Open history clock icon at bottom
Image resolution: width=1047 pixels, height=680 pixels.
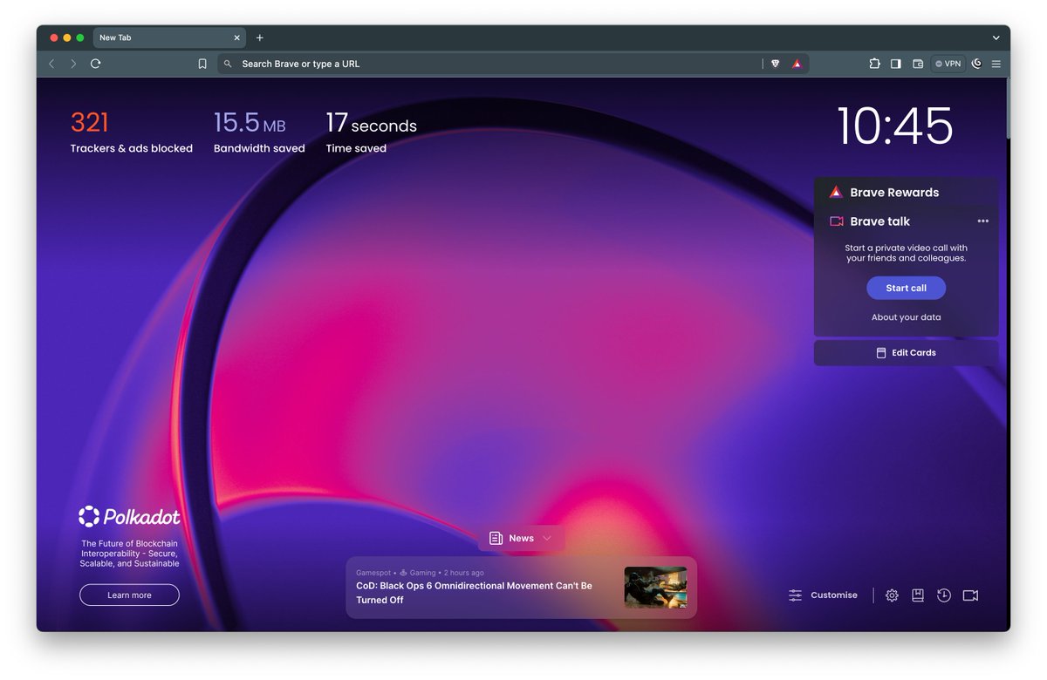click(x=944, y=595)
